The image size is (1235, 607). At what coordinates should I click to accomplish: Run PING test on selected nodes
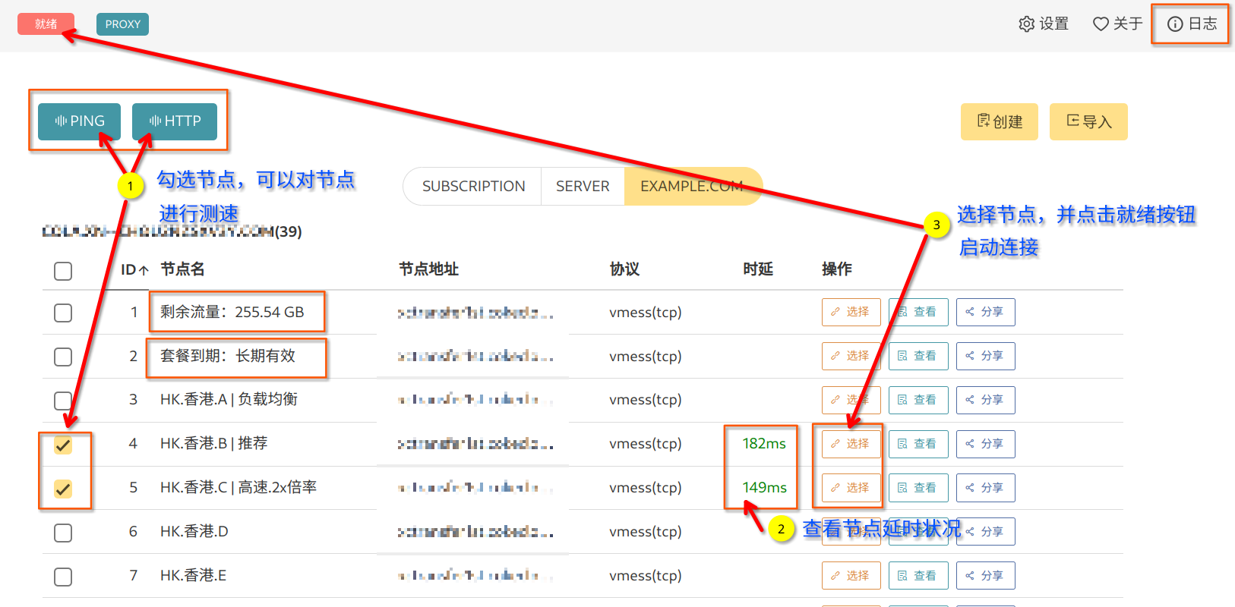[80, 121]
